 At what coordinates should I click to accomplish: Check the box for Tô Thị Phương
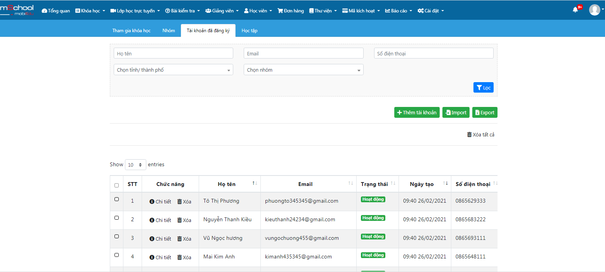116,199
